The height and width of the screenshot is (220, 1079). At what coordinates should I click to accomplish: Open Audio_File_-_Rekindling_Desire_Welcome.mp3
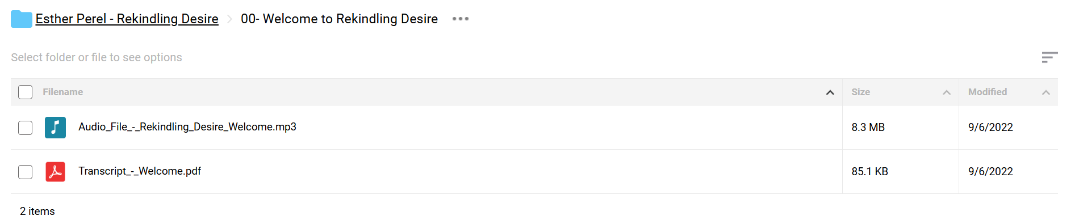pyautogui.click(x=187, y=127)
